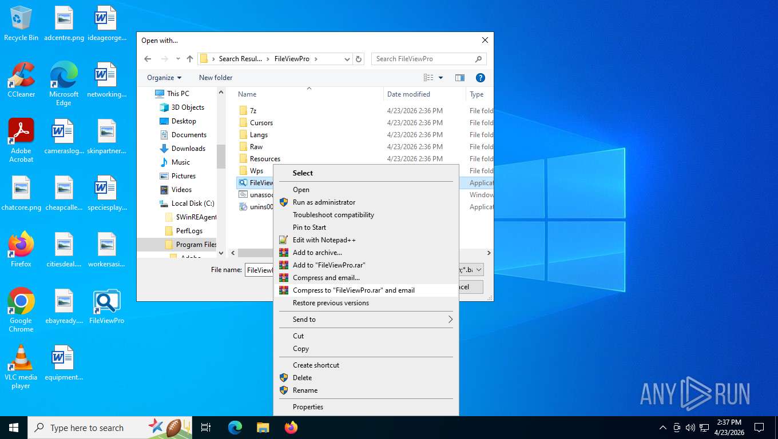Image resolution: width=778 pixels, height=439 pixels.
Task: Click the search magnifier in FileViewPro box
Action: click(478, 59)
